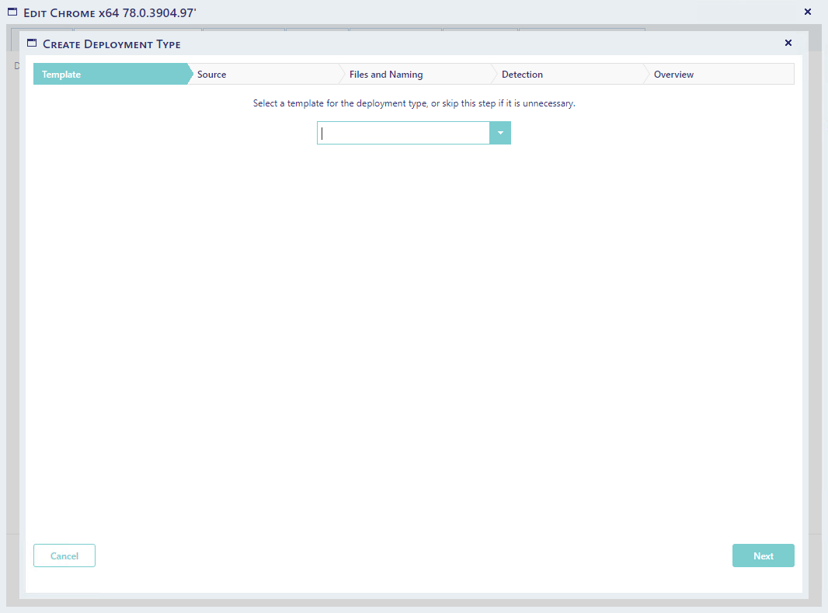
Task: Click the window icon beside Edit Chrome title
Action: (12, 12)
